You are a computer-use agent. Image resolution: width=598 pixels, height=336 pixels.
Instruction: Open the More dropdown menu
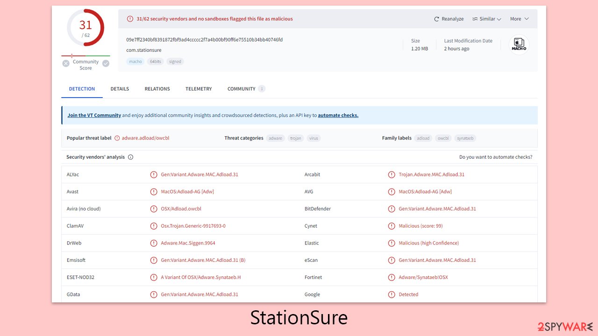(x=519, y=19)
